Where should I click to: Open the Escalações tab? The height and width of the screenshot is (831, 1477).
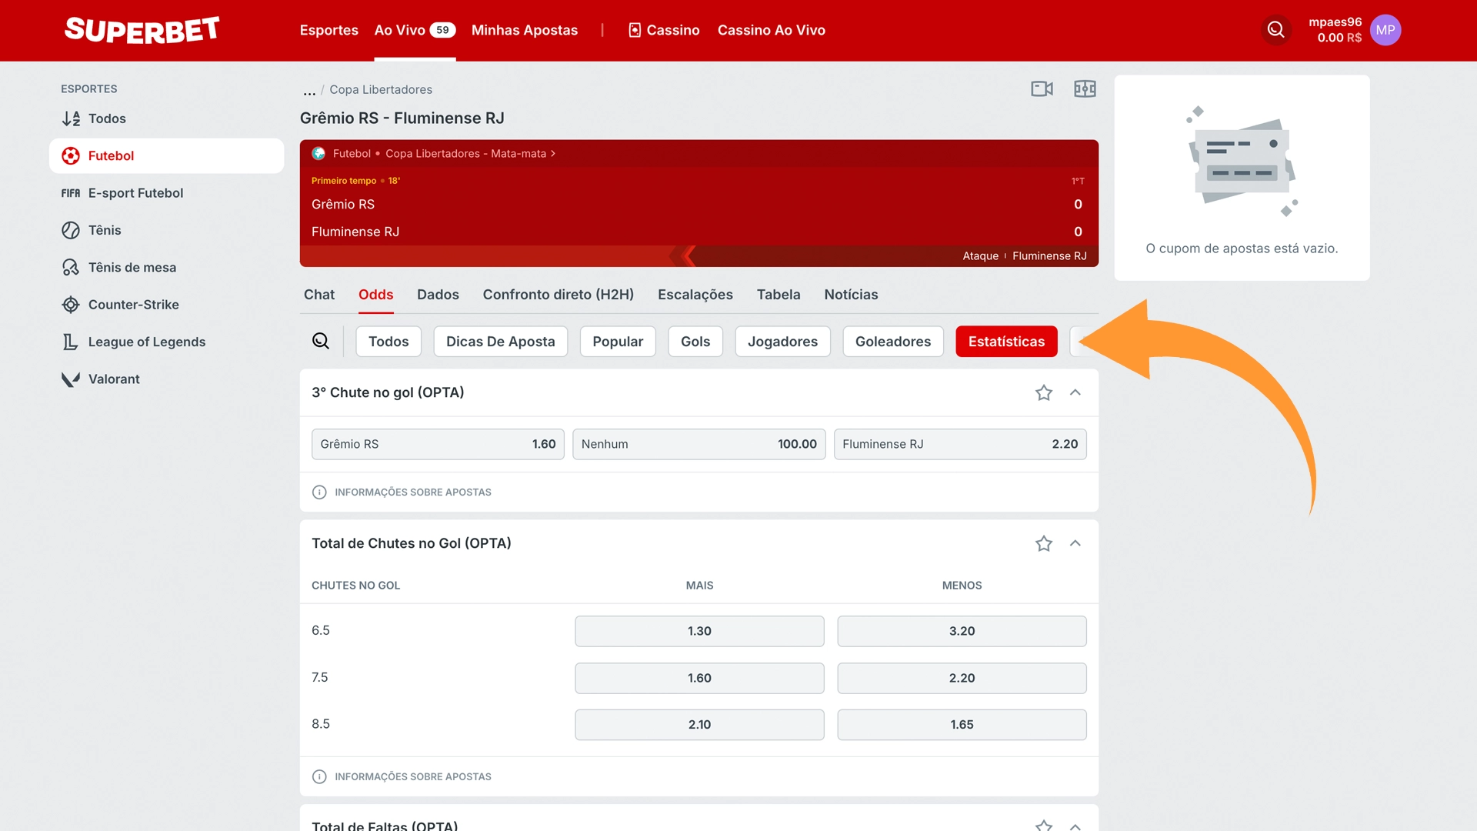pos(695,295)
